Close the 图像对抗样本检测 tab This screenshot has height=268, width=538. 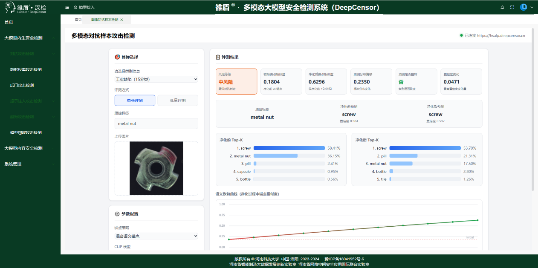(x=121, y=20)
